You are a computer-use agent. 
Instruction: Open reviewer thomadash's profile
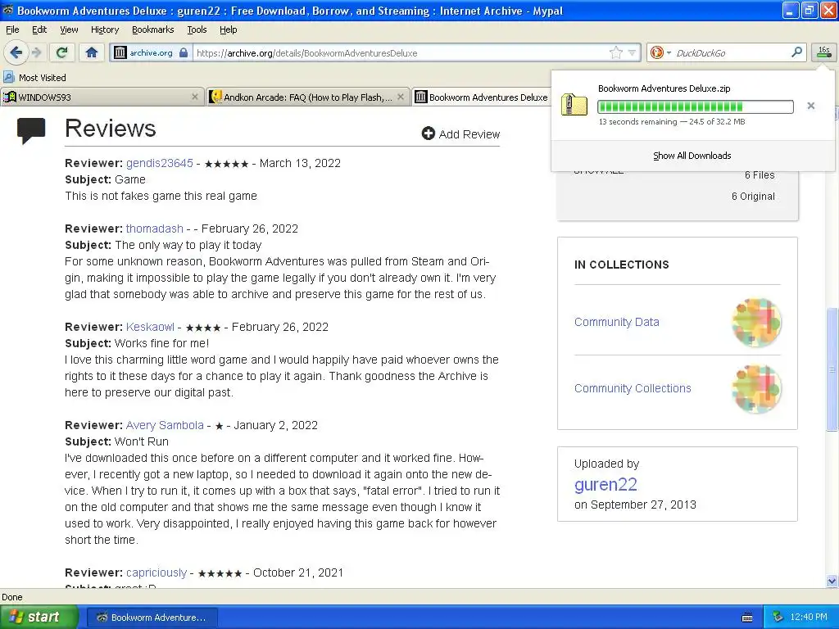point(155,229)
